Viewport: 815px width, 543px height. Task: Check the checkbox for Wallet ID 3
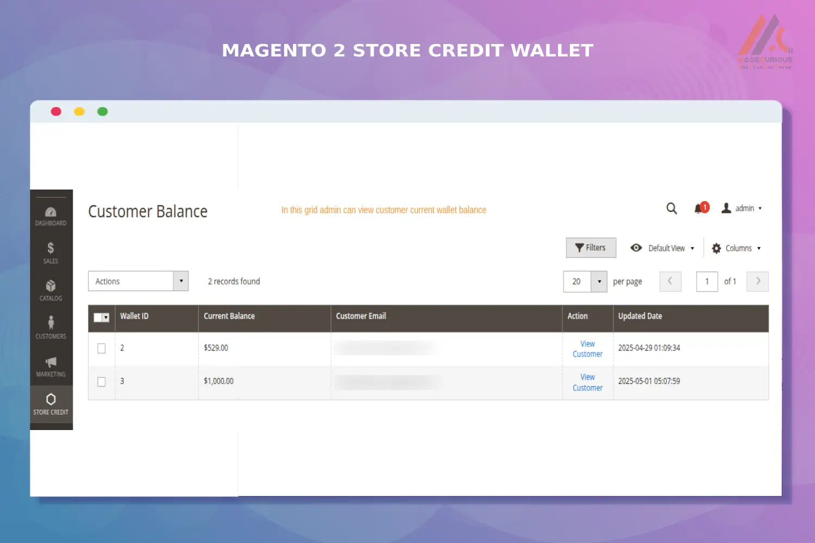[x=102, y=381]
